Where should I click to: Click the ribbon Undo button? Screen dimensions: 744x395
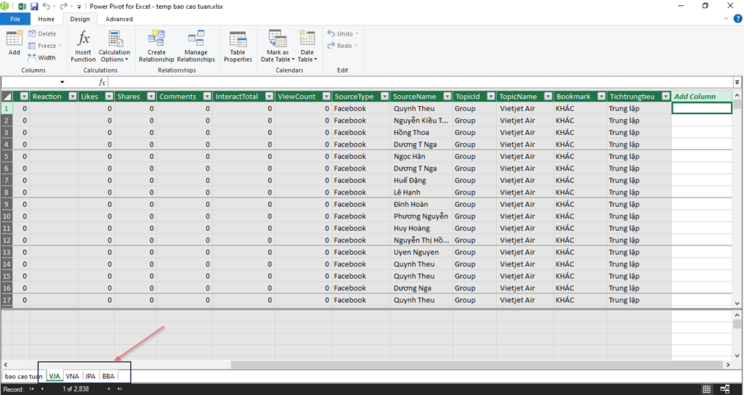pos(343,33)
